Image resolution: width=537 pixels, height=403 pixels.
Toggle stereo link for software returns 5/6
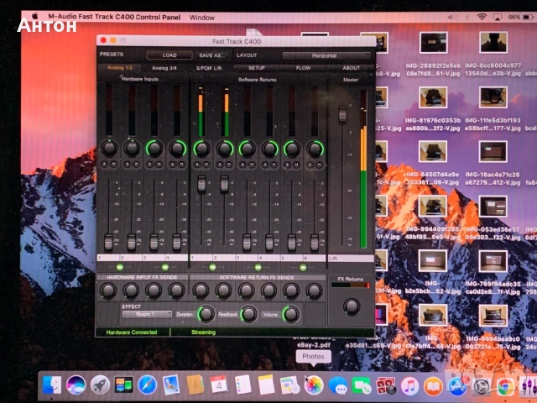[303, 267]
